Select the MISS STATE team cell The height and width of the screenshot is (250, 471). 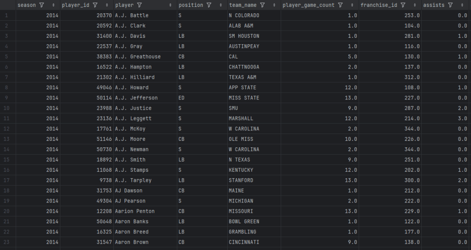[x=244, y=98]
